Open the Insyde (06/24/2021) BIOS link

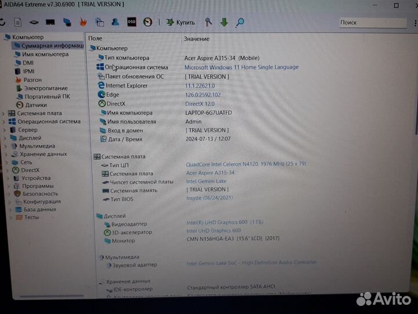coord(210,198)
